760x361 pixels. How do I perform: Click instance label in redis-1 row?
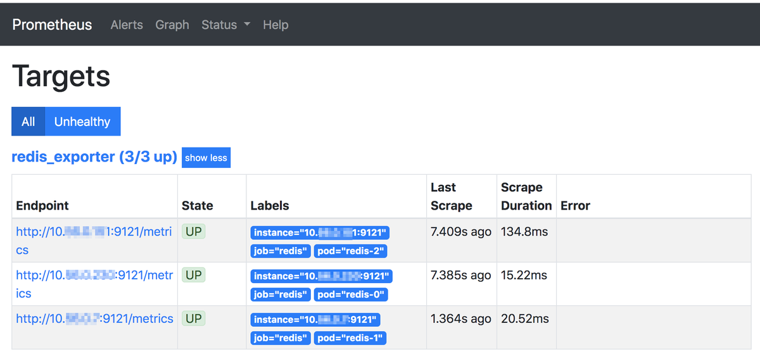(x=315, y=320)
